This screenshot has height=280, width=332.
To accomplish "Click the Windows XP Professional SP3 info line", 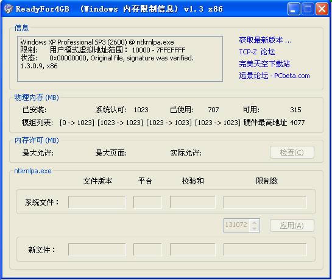I will 97,42.
